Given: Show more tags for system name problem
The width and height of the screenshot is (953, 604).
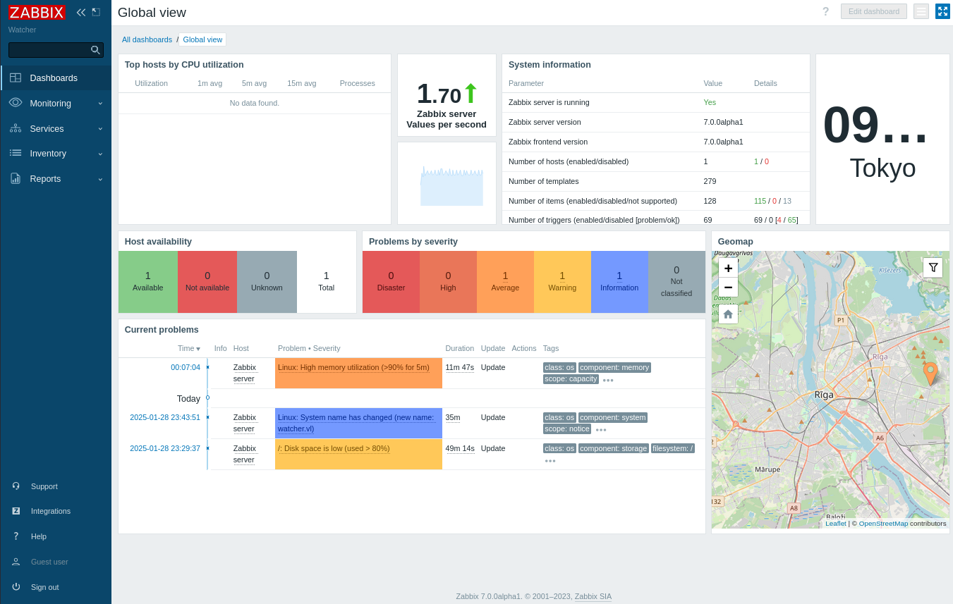Looking at the screenshot, I should click(601, 430).
